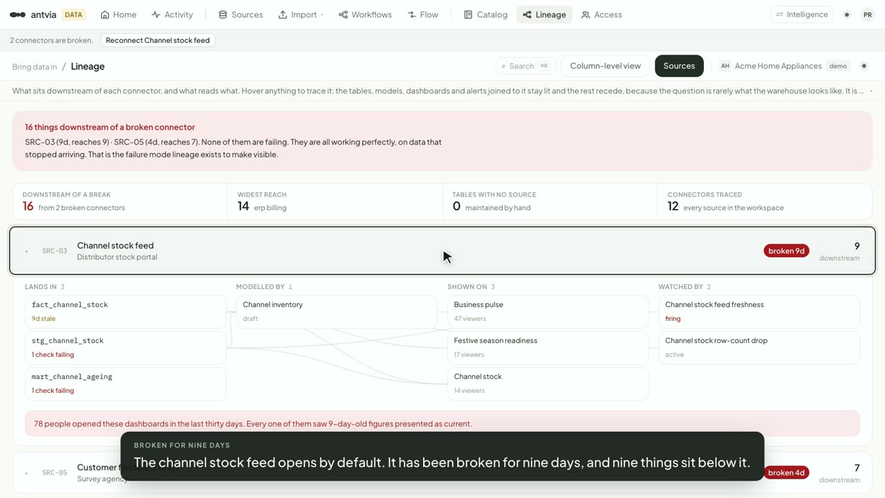This screenshot has width=885, height=498.
Task: Open the PR user avatar
Action: 868,15
